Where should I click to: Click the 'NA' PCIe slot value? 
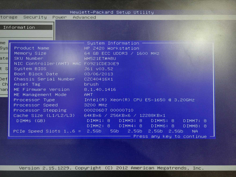point(195,131)
